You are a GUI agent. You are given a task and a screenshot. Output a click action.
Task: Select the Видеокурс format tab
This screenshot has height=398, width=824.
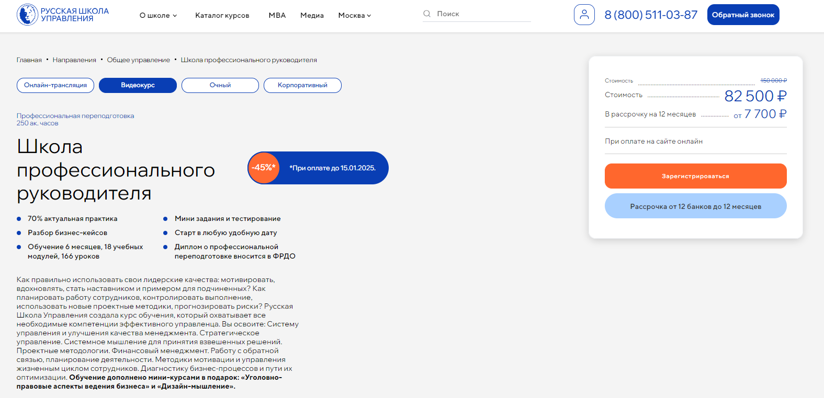[138, 85]
